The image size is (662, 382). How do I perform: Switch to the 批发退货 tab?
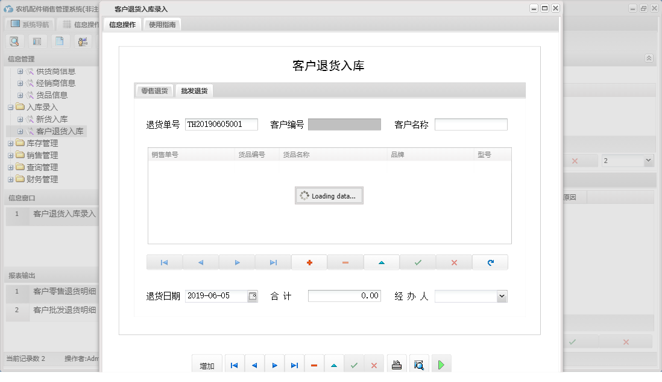(194, 90)
